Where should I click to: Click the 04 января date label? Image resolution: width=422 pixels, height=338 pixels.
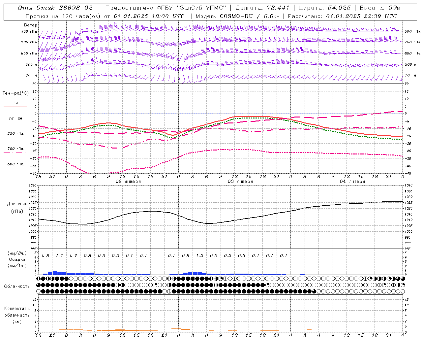[352, 182]
